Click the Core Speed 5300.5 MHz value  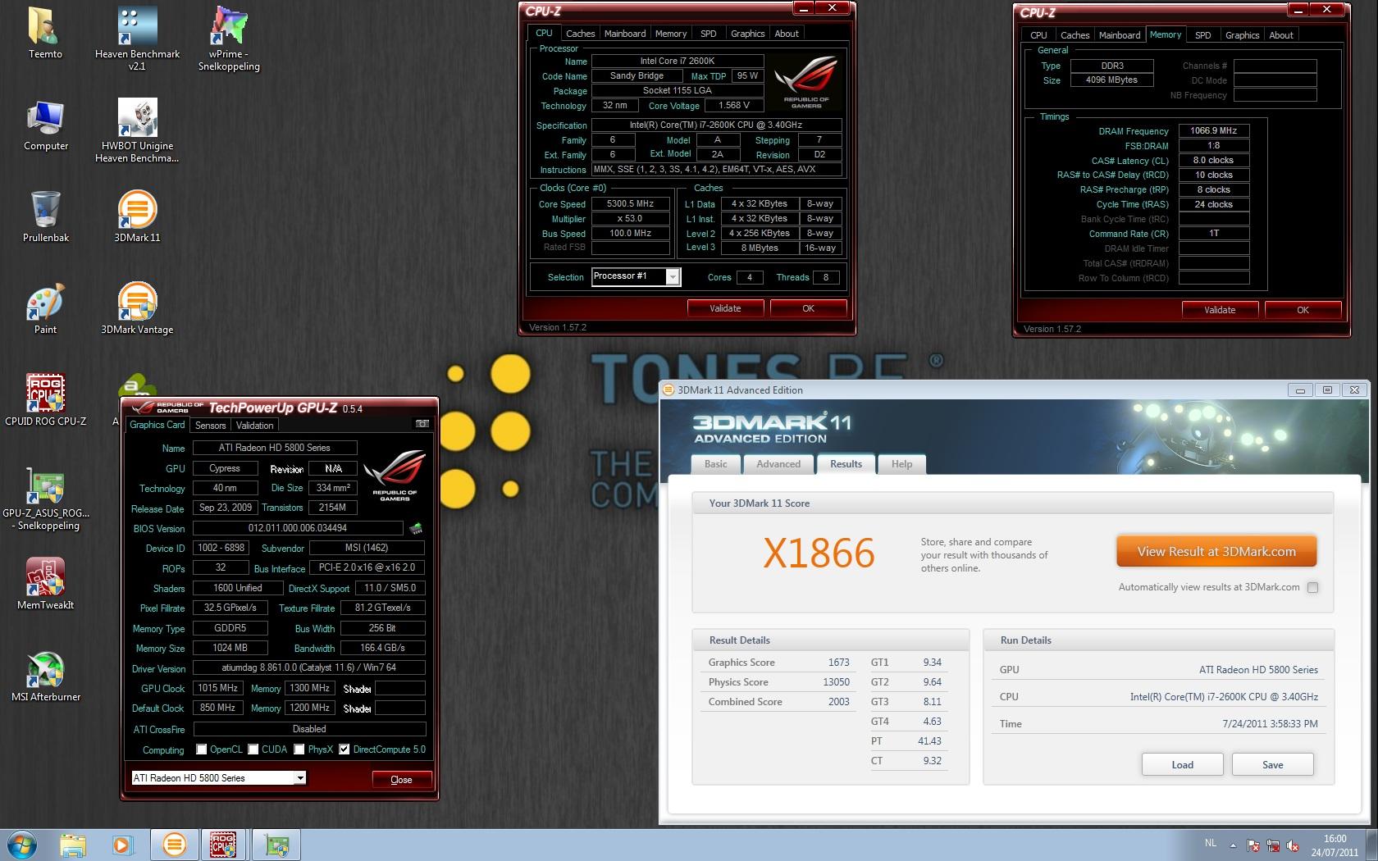click(631, 203)
